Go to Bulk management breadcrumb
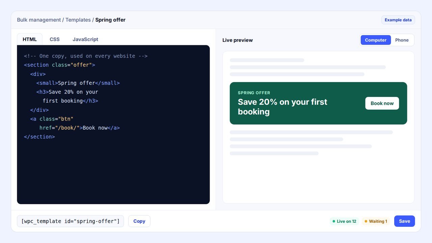Viewport: 432px width, 243px height. [39, 20]
